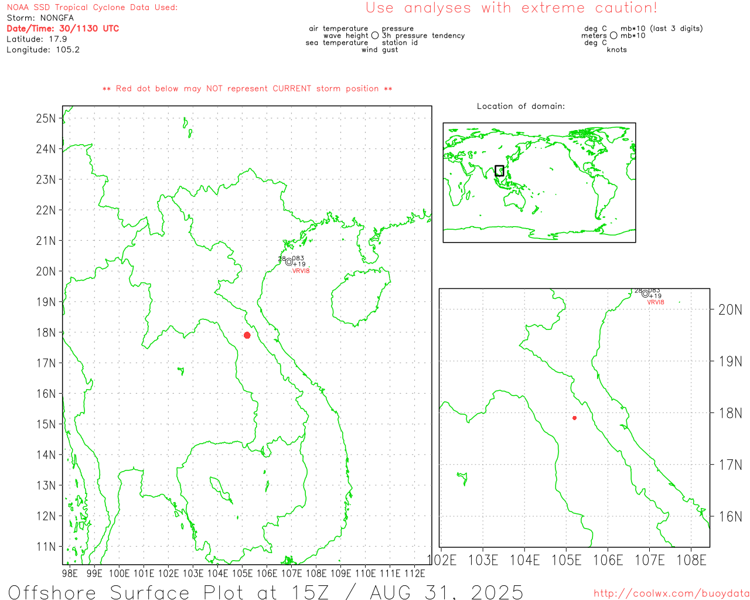This screenshot has height=600, width=750.
Task: Click the units legend circle near mb*10
Action: pyautogui.click(x=613, y=36)
